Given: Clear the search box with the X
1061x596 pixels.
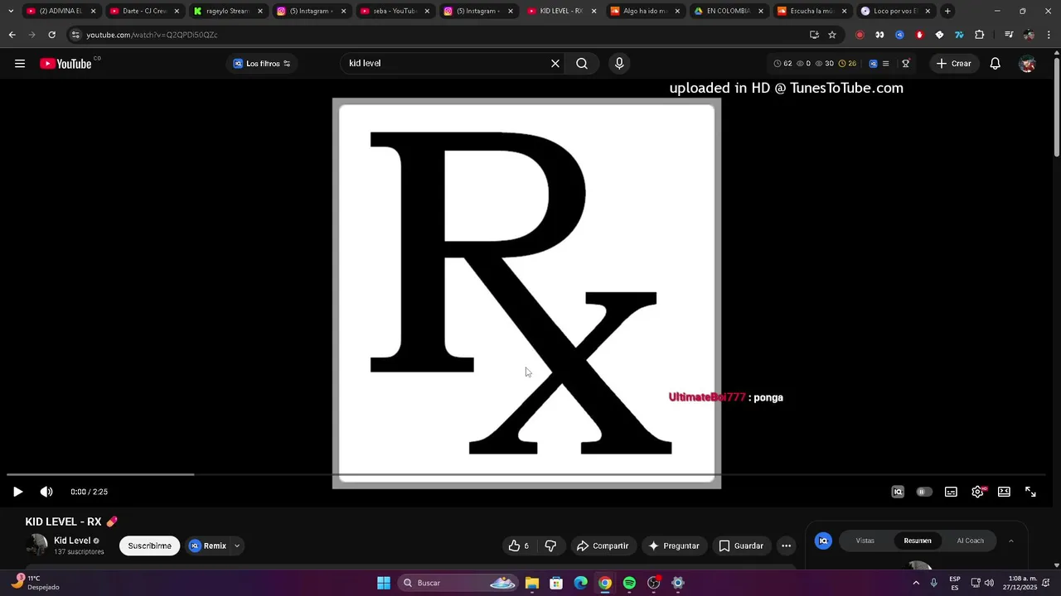Looking at the screenshot, I should 555,64.
